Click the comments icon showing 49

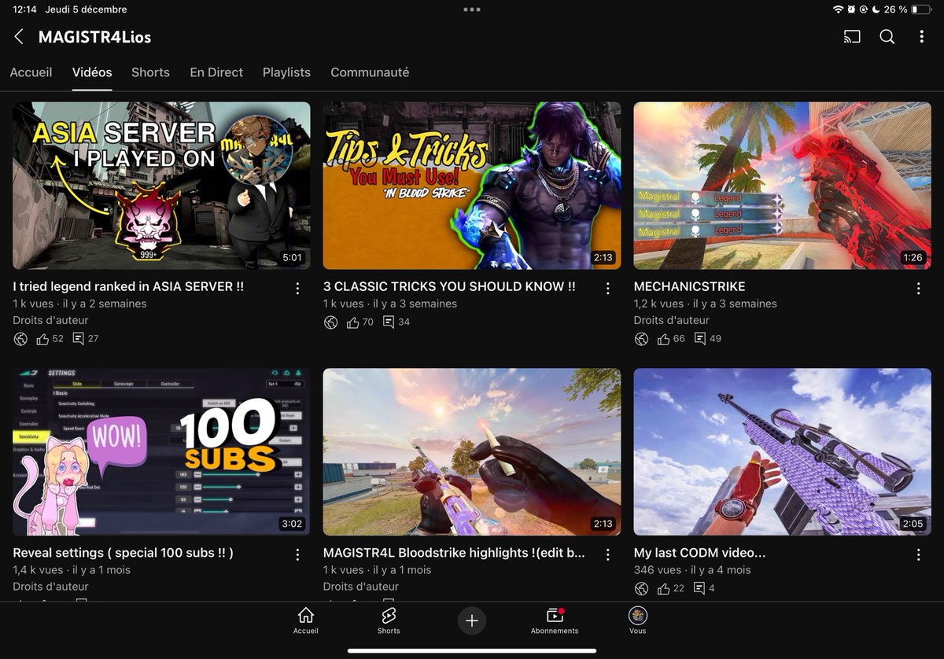[699, 339]
